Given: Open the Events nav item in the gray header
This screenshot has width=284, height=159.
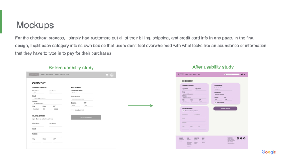Looking at the screenshot, I should point(42,75).
